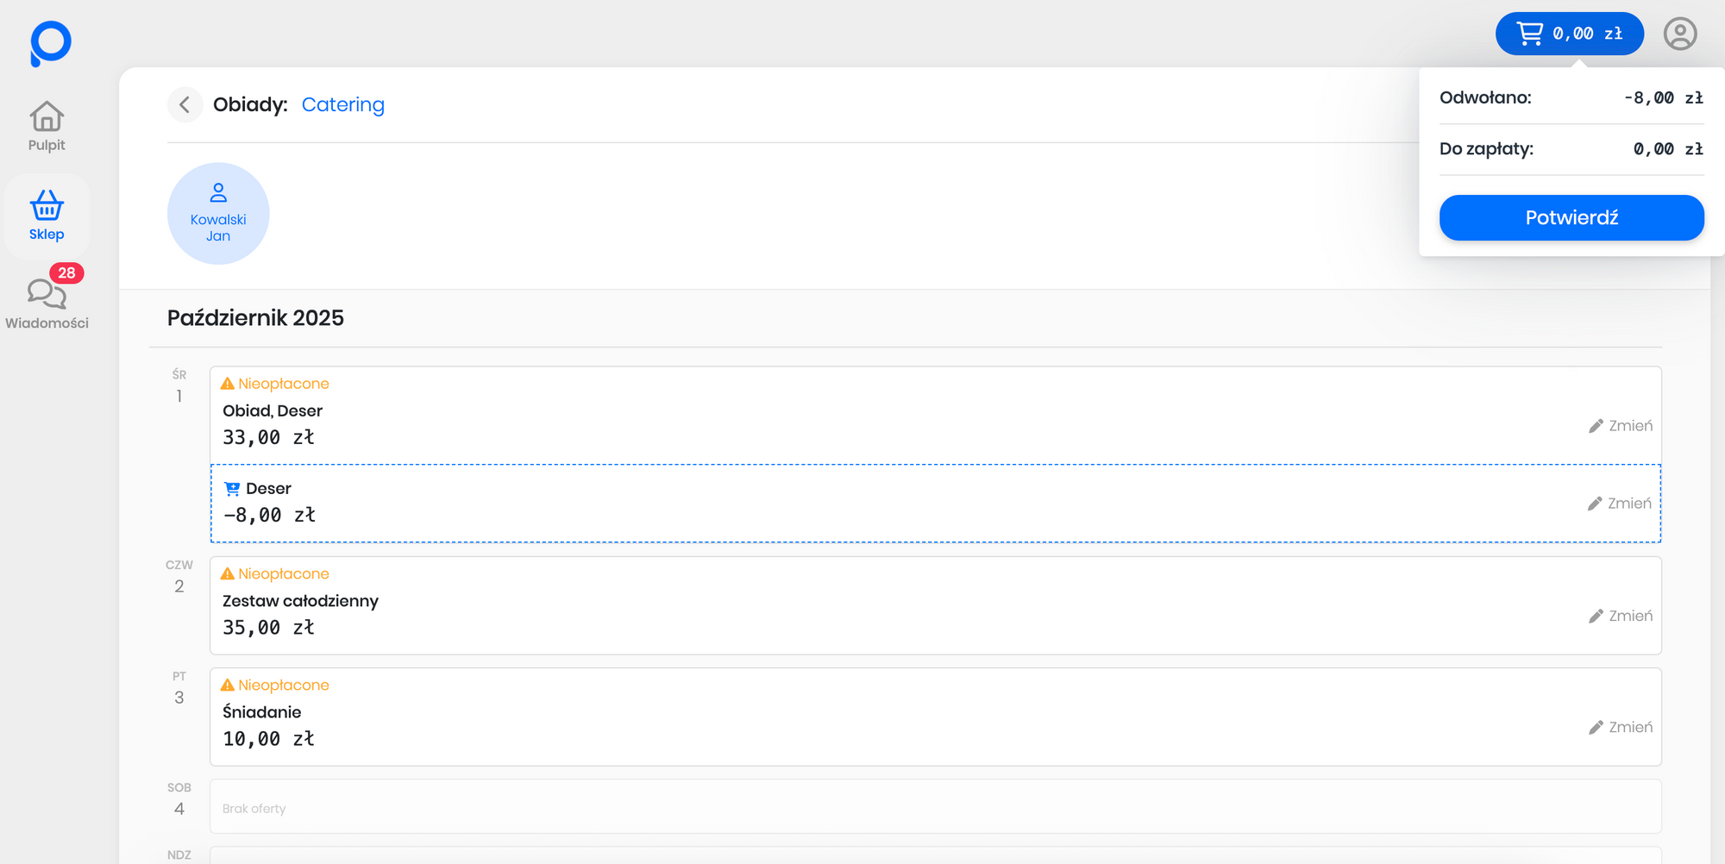Image resolution: width=1725 pixels, height=864 pixels.
Task: Select the Kowalski Jan person avatar
Action: tap(218, 214)
